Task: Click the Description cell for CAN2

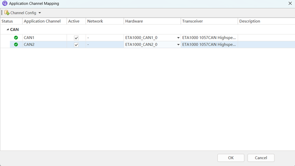Action: click(x=265, y=45)
